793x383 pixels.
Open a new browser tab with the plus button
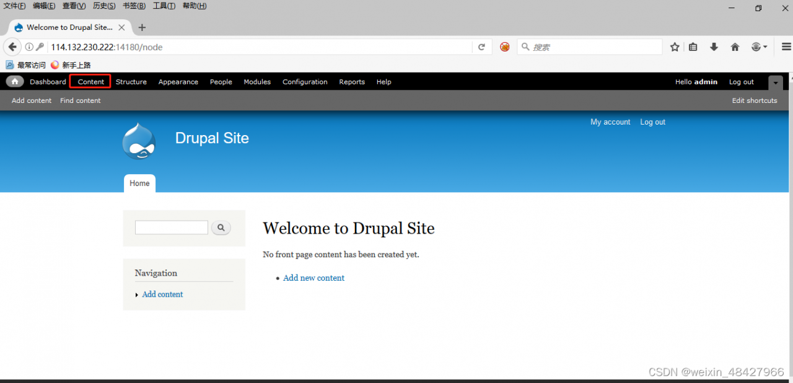coord(142,27)
